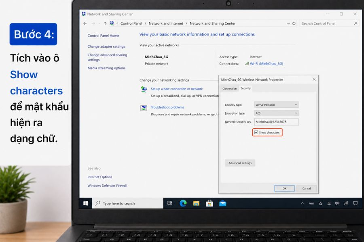Launch Microsoft Edge from the taskbar
Viewport: 364px width, 242px height.
click(183, 203)
